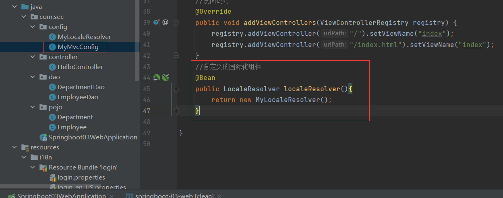Click the @ annotation gutter icon on line 39
The height and width of the screenshot is (198, 503).
point(165,22)
